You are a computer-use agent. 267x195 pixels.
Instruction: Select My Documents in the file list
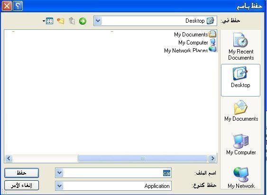coord(195,35)
